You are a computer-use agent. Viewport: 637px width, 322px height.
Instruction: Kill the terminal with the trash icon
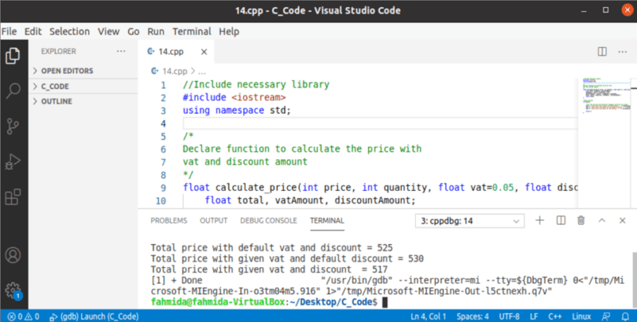[580, 221]
